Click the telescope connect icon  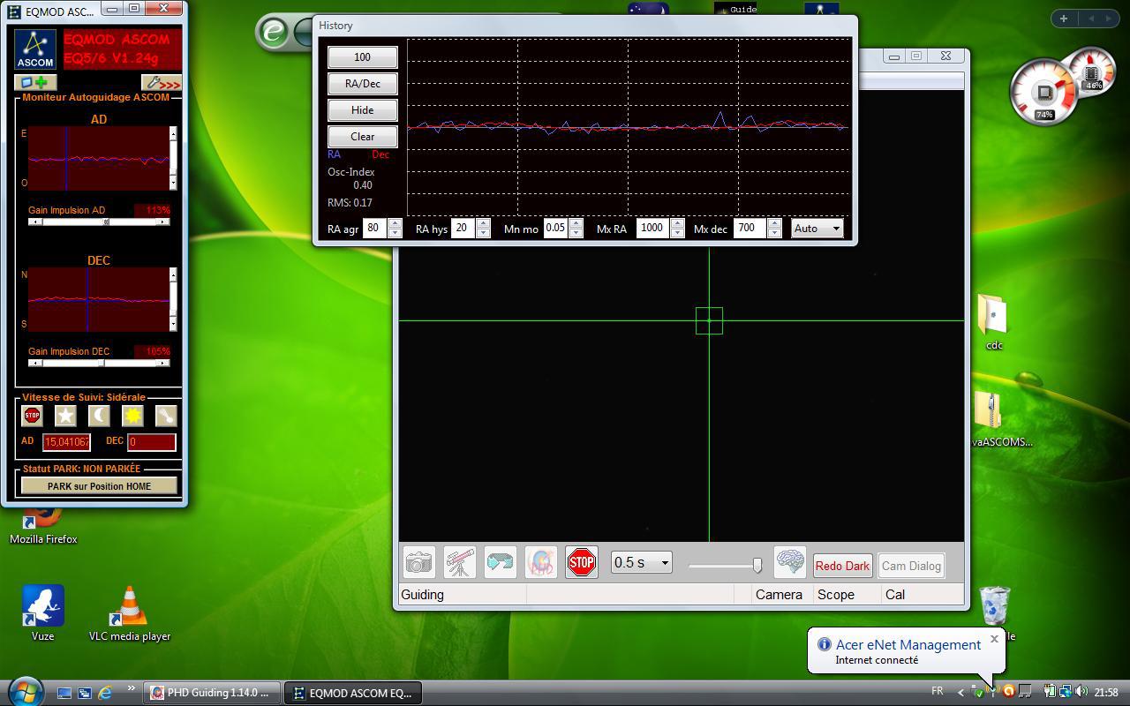(459, 562)
